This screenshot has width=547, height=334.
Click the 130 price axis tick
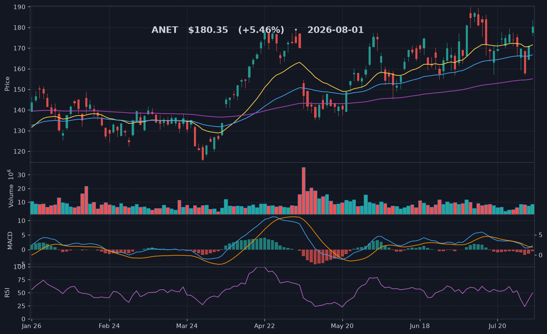click(x=20, y=131)
